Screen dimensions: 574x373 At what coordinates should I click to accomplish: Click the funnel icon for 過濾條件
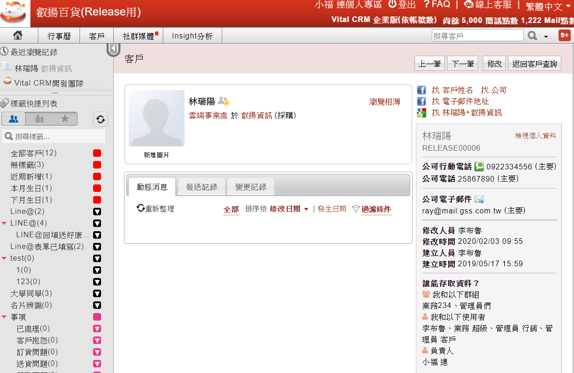point(356,209)
